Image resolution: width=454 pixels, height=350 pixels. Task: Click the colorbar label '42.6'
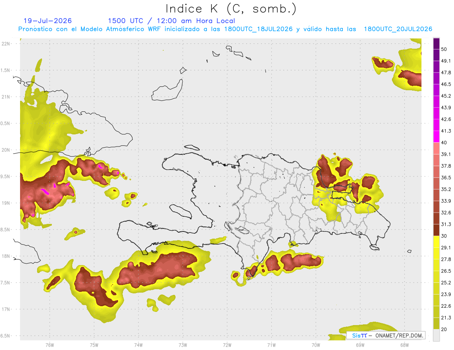(x=446, y=119)
